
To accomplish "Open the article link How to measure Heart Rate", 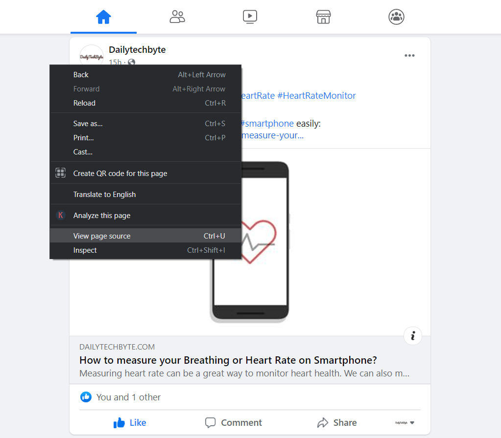I will (228, 360).
